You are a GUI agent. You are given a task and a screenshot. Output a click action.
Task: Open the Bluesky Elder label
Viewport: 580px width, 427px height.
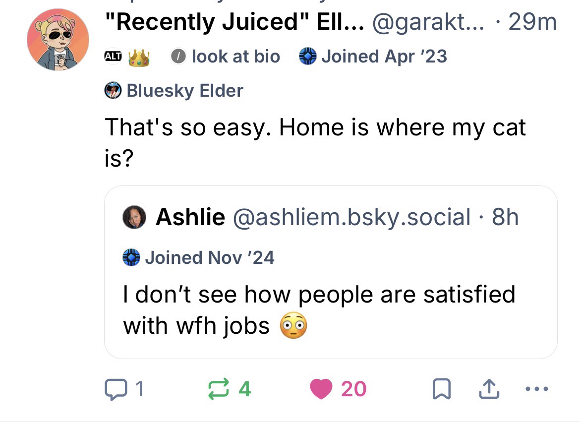[174, 91]
